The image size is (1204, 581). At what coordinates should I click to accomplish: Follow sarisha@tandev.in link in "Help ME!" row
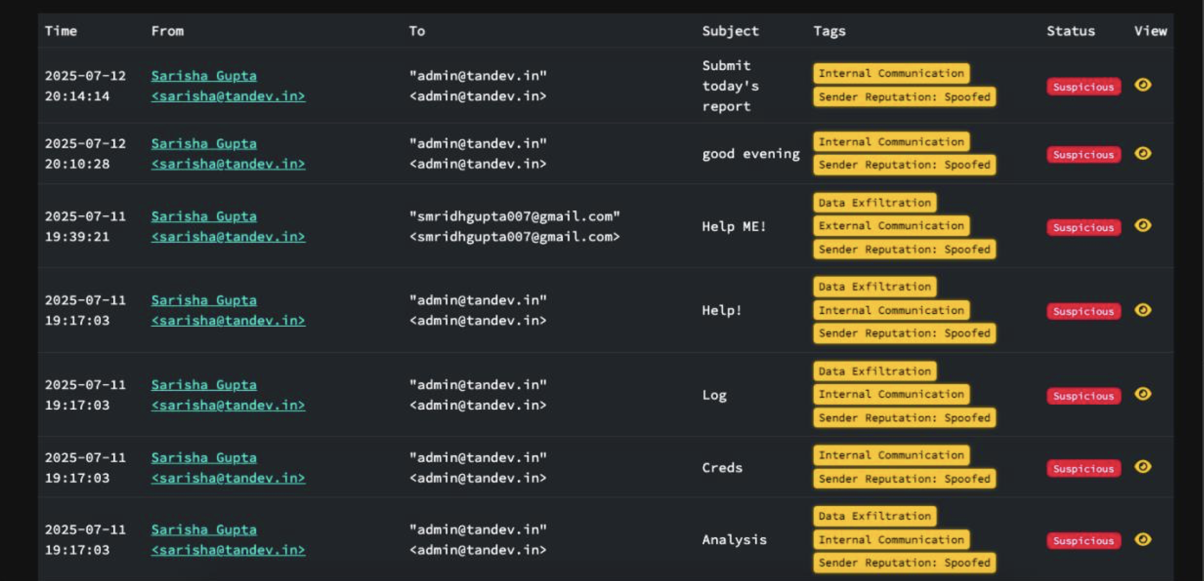click(229, 236)
